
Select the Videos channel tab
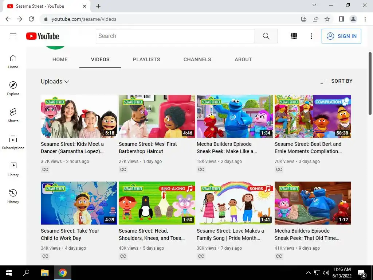click(100, 59)
